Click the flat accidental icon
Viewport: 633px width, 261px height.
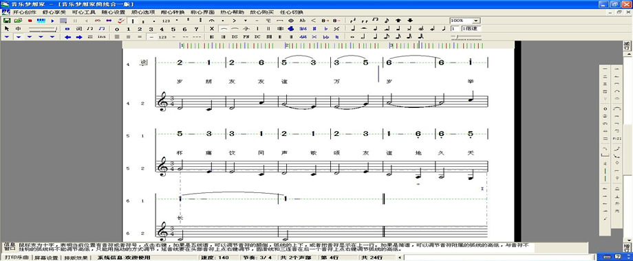pos(325,29)
